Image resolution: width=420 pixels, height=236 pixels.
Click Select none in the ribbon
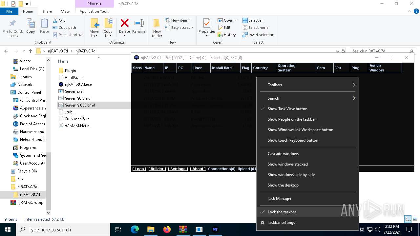(x=255, y=28)
